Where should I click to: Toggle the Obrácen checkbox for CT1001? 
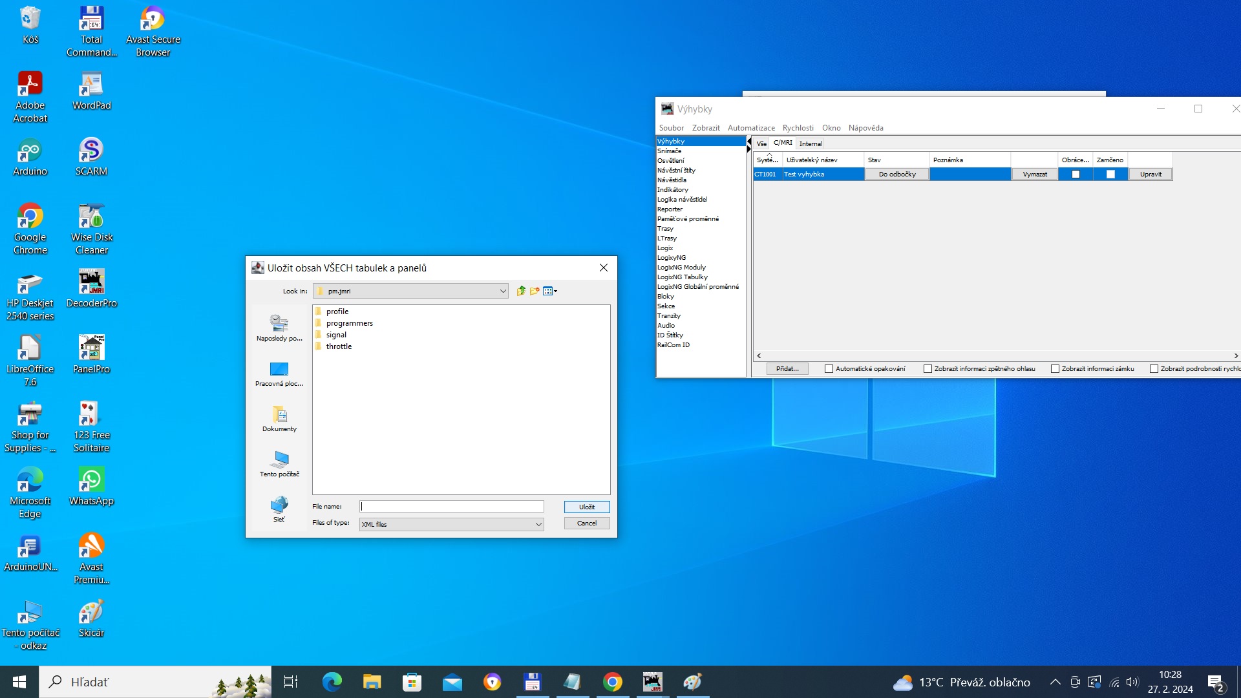coord(1076,174)
